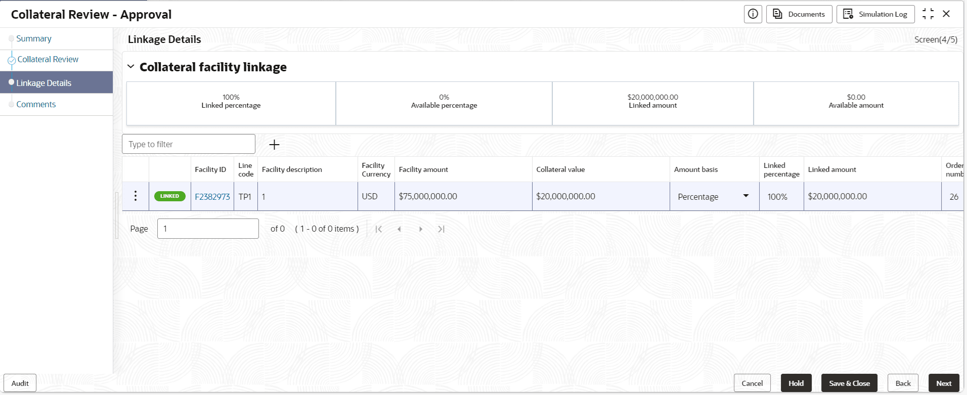The height and width of the screenshot is (395, 967).
Task: Click the information icon in header
Action: (753, 14)
